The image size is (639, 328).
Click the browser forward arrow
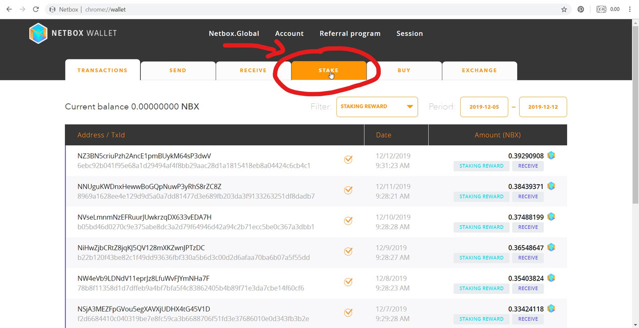pyautogui.click(x=22, y=9)
